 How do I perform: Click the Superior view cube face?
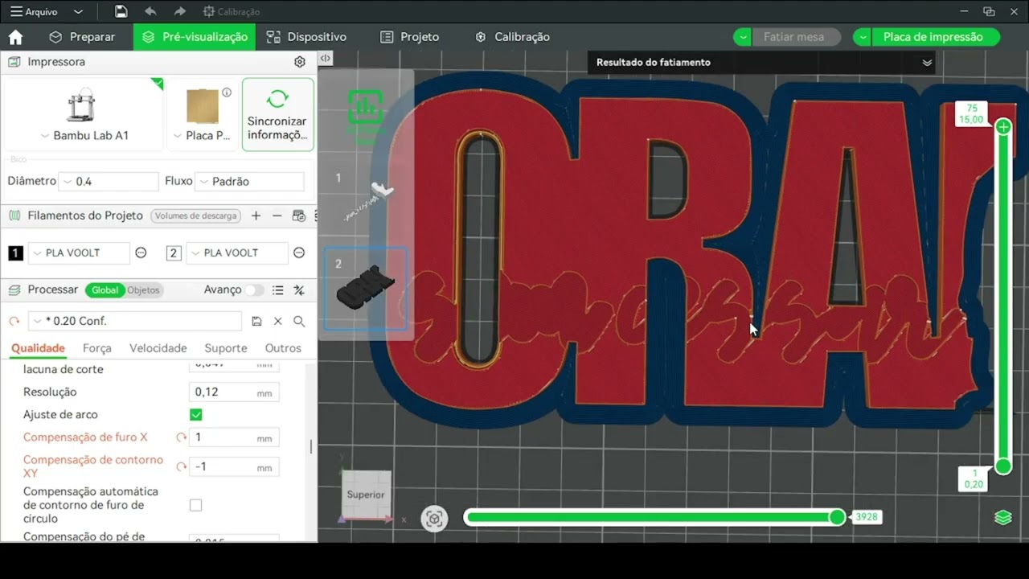point(366,494)
